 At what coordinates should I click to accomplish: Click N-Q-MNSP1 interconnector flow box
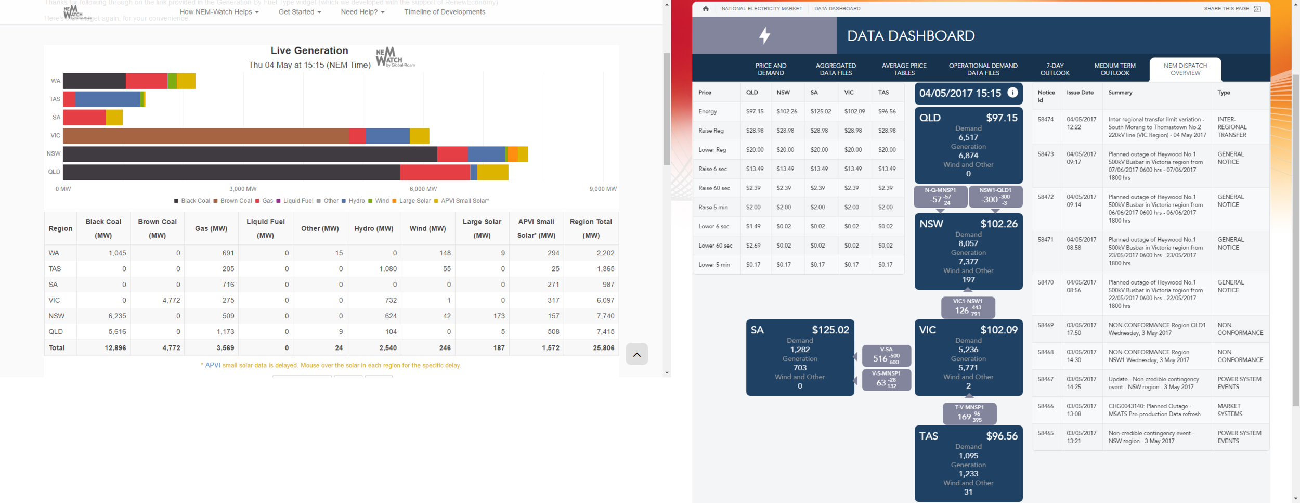(x=940, y=197)
